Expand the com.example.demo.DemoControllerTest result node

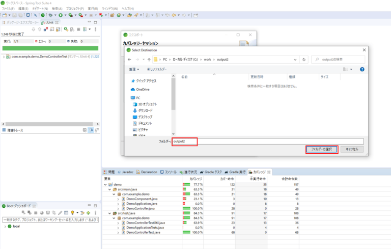coord(4,57)
